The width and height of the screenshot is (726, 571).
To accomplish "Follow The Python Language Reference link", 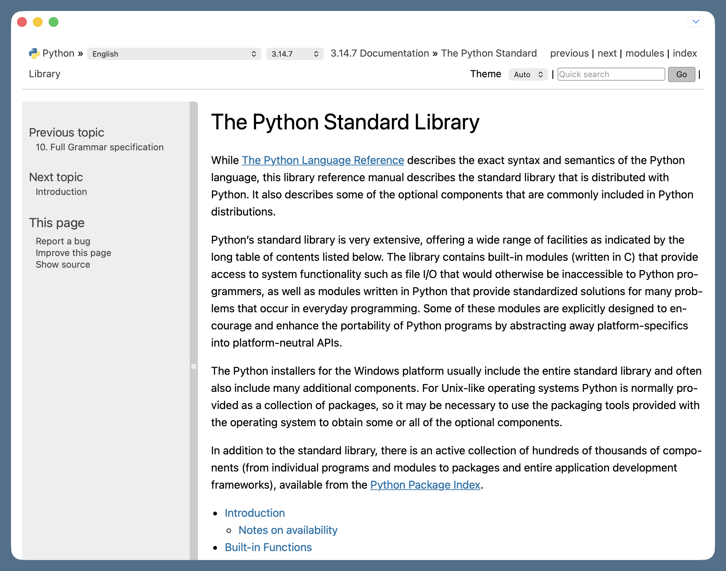I will [323, 160].
